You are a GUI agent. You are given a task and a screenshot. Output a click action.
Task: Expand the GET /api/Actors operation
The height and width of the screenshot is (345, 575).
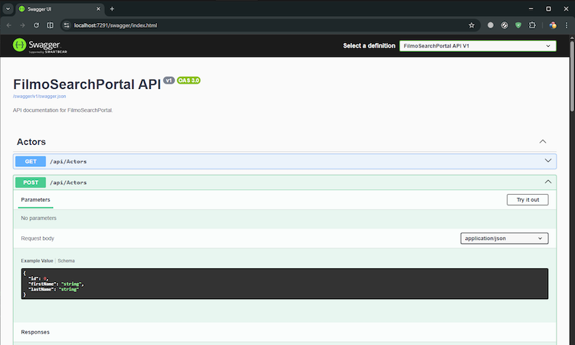[x=285, y=161]
